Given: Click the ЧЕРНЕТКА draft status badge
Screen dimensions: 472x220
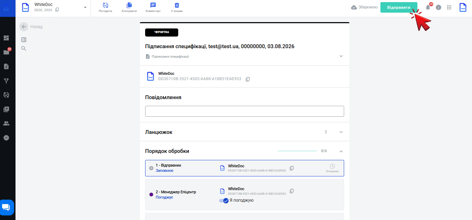Looking at the screenshot, I should tap(162, 32).
